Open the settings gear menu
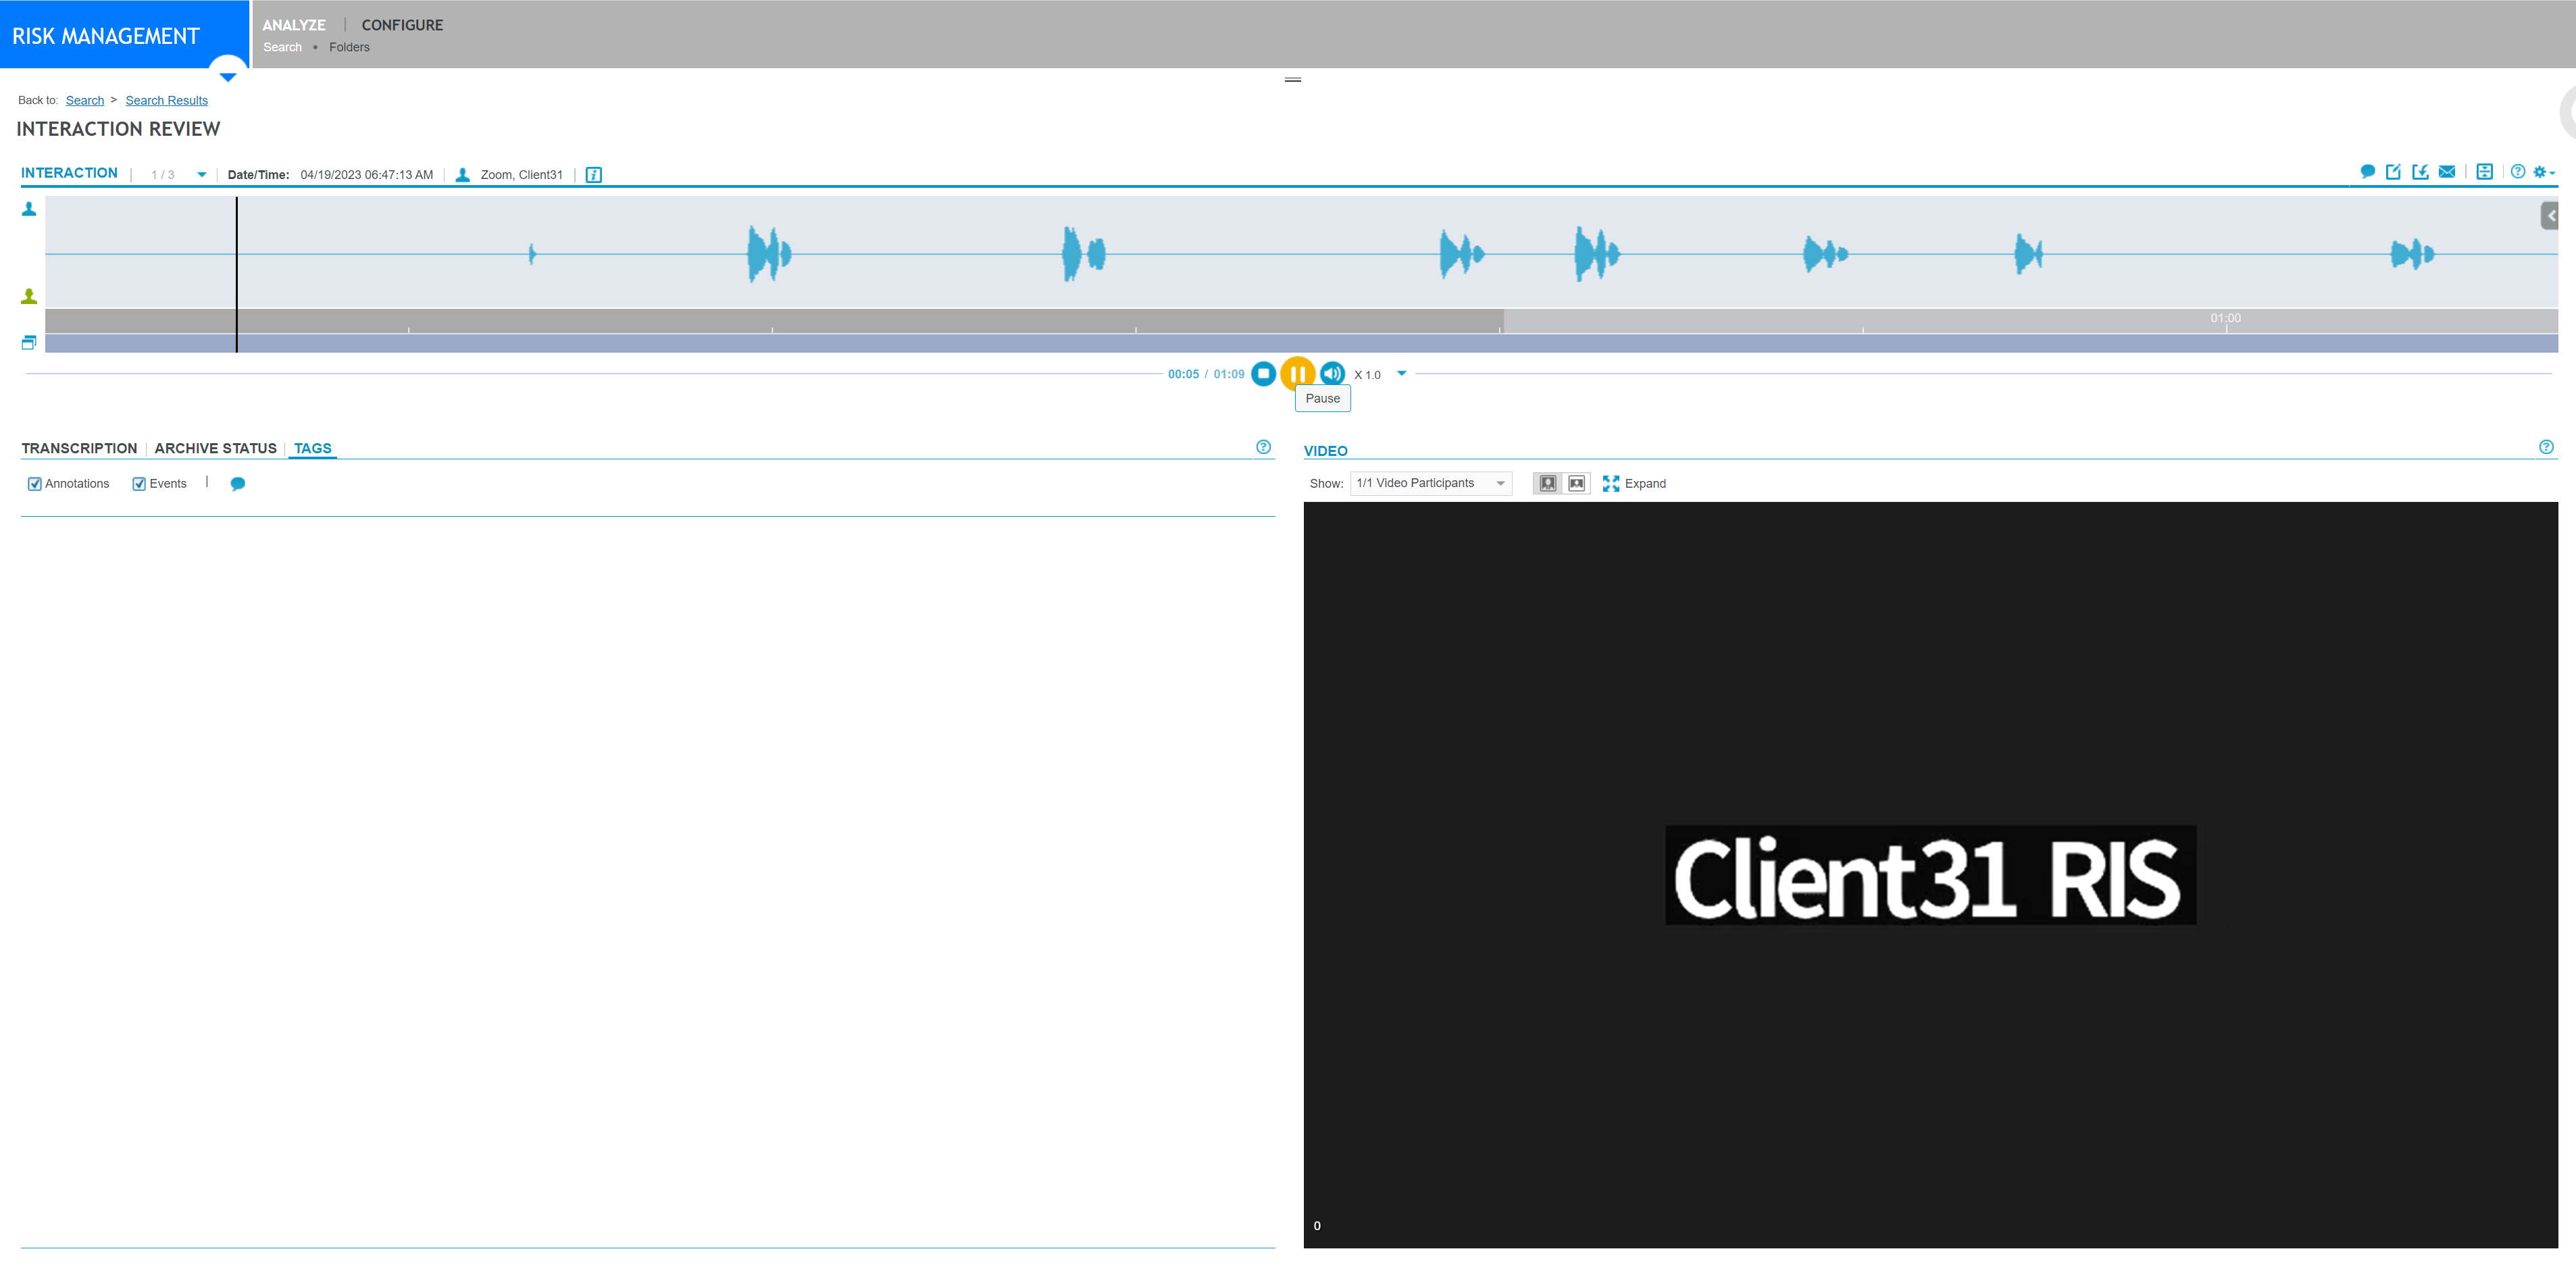The width and height of the screenshot is (2576, 1270). point(2540,171)
